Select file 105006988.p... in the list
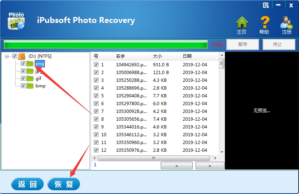299x194 pixels. click(x=132, y=73)
